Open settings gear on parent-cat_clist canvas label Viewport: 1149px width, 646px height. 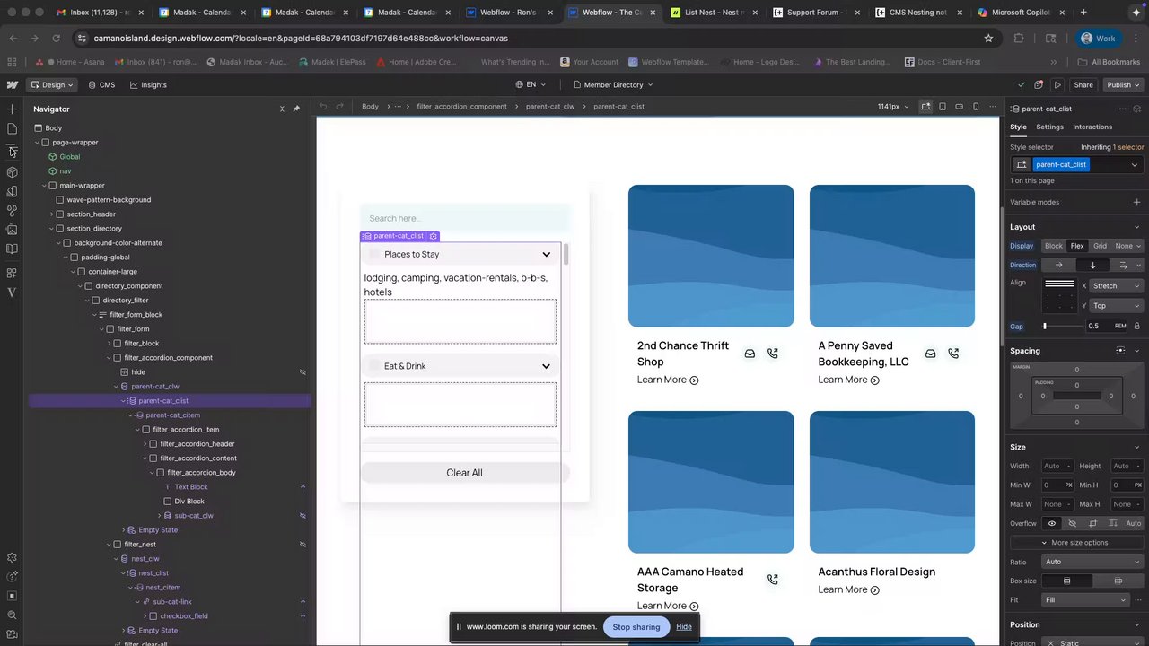(x=434, y=236)
